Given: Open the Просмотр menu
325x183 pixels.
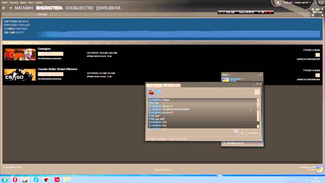Looking at the screenshot, I should click(x=14, y=3).
